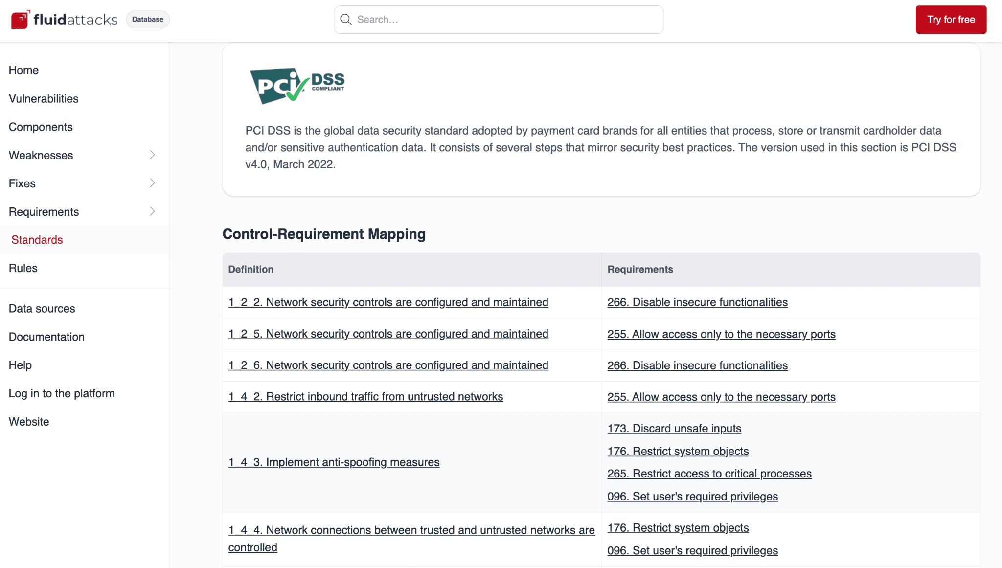Image resolution: width=1002 pixels, height=568 pixels.
Task: Open 096 Set user's privileges in 1_4_4 row
Action: point(692,551)
